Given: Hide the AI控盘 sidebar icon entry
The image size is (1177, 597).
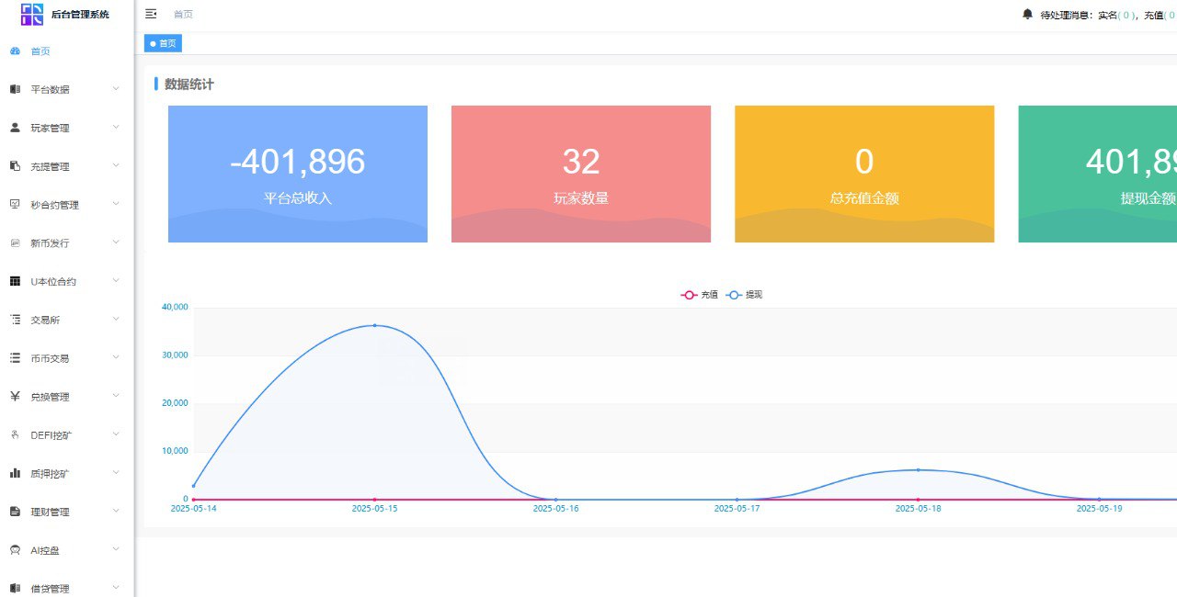Looking at the screenshot, I should click(14, 549).
